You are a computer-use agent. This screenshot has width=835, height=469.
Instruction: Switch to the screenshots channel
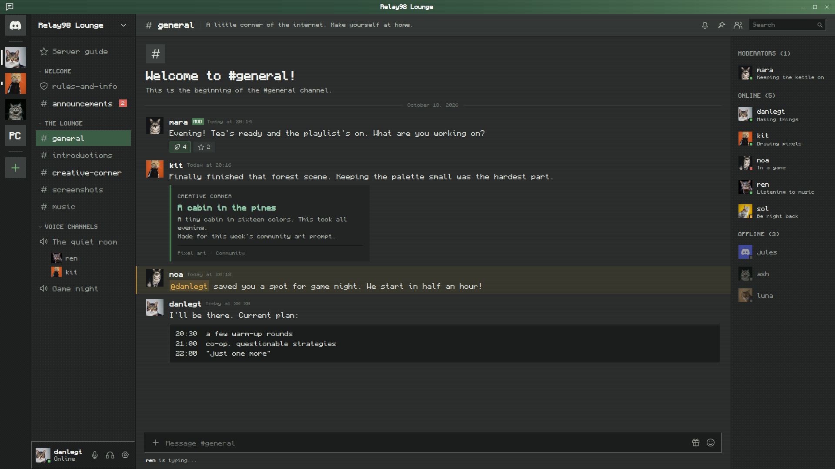coord(83,190)
